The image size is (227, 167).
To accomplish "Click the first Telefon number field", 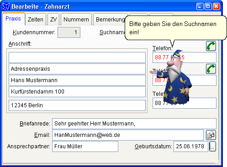I will (x=185, y=57).
